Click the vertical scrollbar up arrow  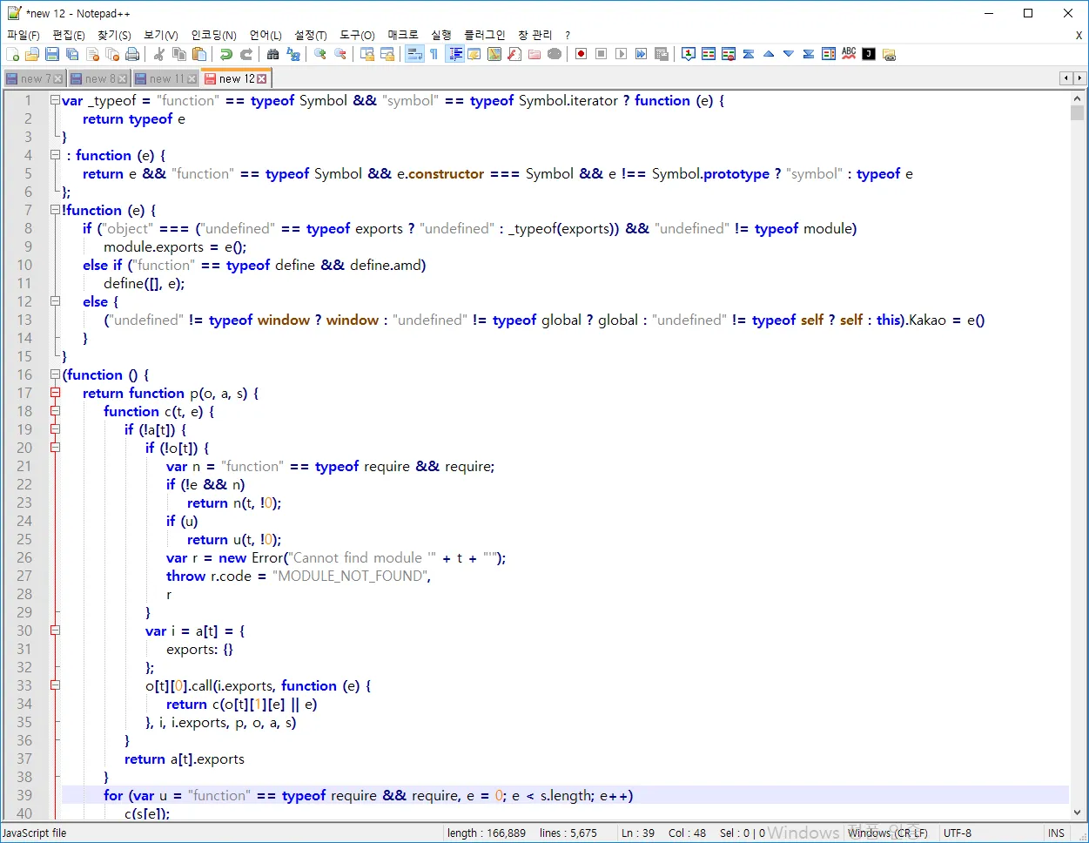(x=1078, y=98)
